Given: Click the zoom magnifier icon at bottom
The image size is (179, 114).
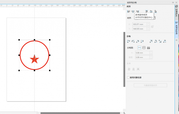Looking at the screenshot, I should click(124, 113).
